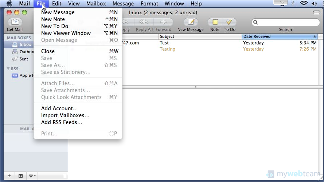Screen dimensions: 324x182
Task: Choose New Note from the File menu
Action: [53, 19]
